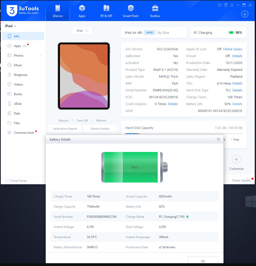Expand the iPad device dropdown
This screenshot has height=266, width=256.
pos(10,26)
